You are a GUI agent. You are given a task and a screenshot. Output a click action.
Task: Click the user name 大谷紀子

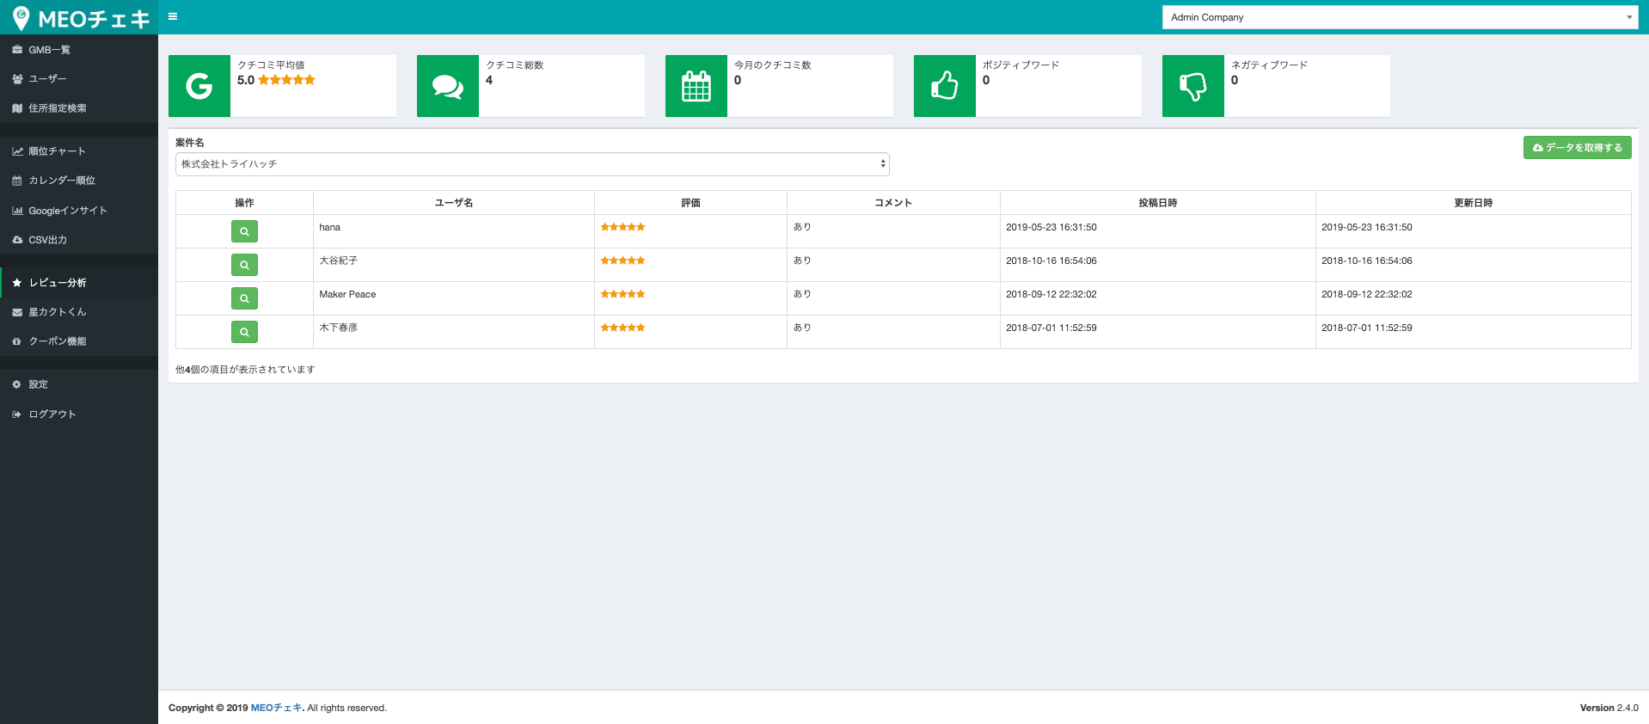[339, 261]
